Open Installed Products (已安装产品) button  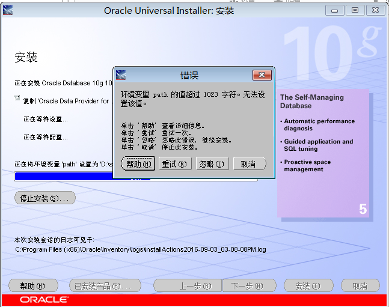coord(105,286)
